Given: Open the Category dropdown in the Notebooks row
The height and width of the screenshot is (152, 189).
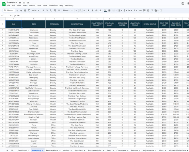Looking at the screenshot, I should tap(62, 122).
